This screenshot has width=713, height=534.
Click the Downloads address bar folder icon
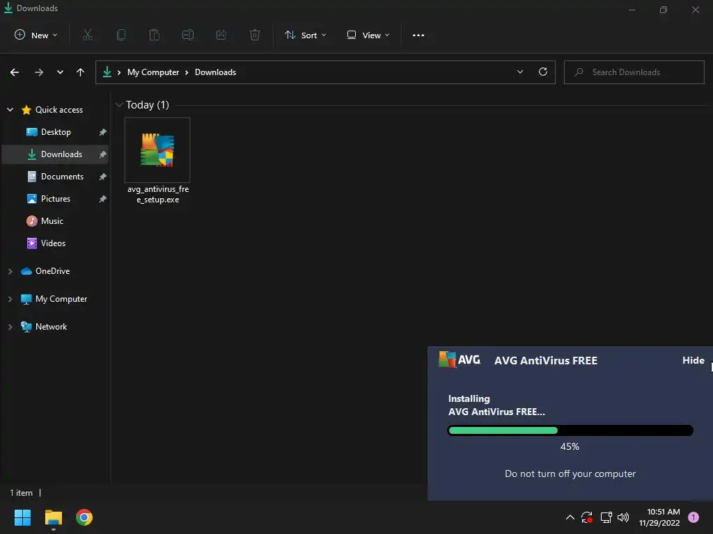point(107,72)
